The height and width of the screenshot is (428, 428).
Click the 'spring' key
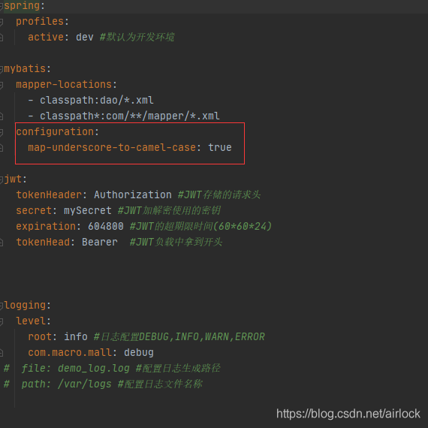[22, 6]
